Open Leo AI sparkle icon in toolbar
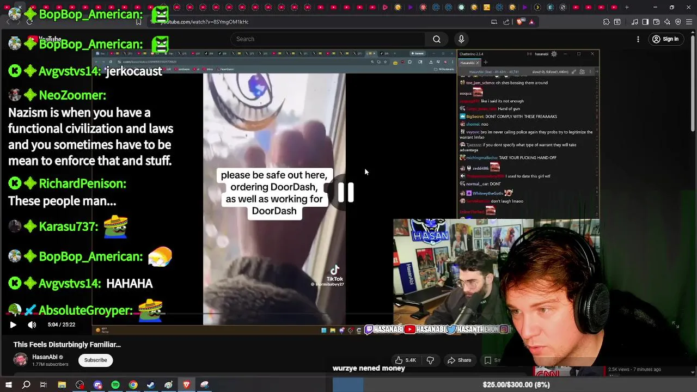The height and width of the screenshot is (392, 697). pyautogui.click(x=667, y=22)
